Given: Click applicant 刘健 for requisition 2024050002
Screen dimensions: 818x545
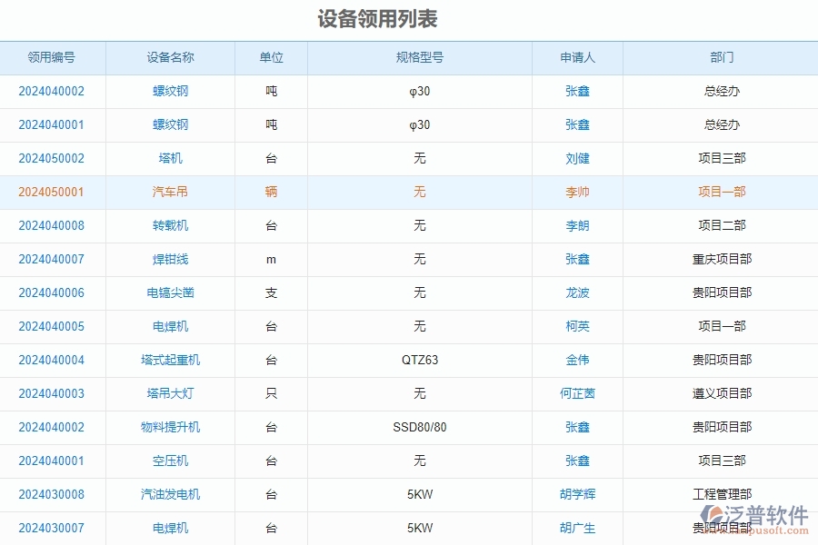Looking at the screenshot, I should coord(576,158).
